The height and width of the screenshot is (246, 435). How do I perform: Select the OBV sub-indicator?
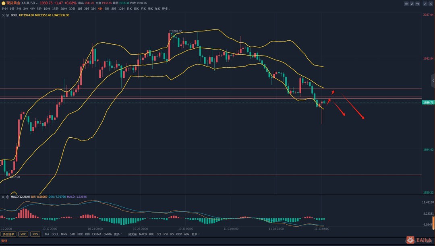pyautogui.click(x=179, y=234)
